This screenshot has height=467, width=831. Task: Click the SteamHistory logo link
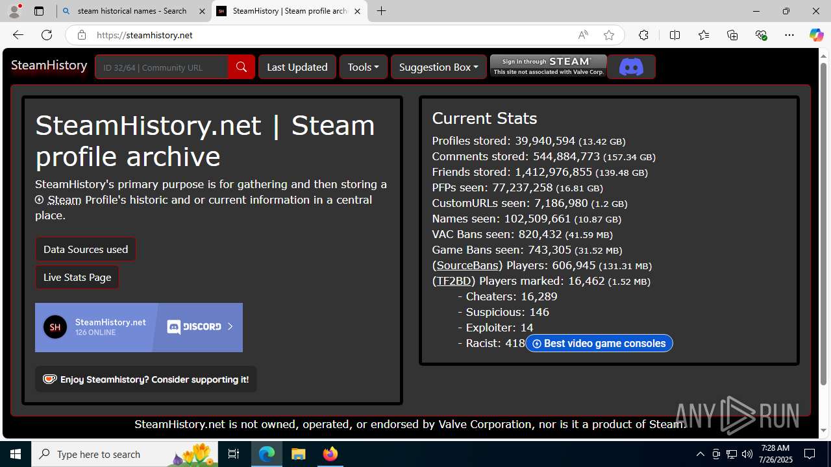[49, 66]
